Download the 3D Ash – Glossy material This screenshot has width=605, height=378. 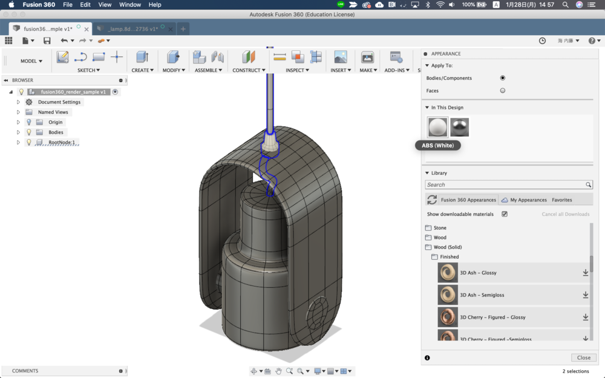point(585,273)
